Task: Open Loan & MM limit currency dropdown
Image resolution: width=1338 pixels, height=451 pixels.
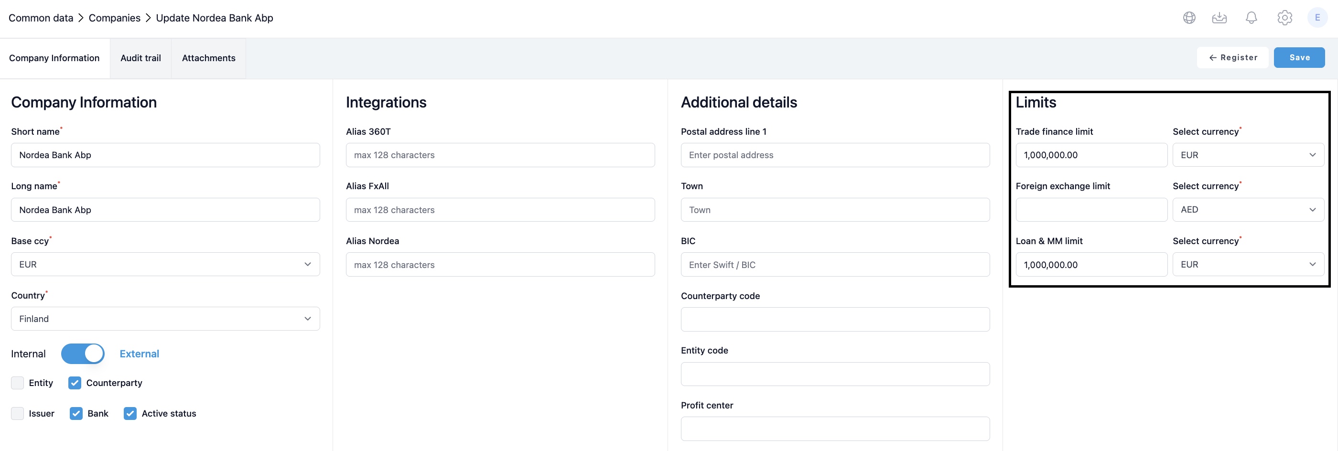Action: [x=1248, y=265]
